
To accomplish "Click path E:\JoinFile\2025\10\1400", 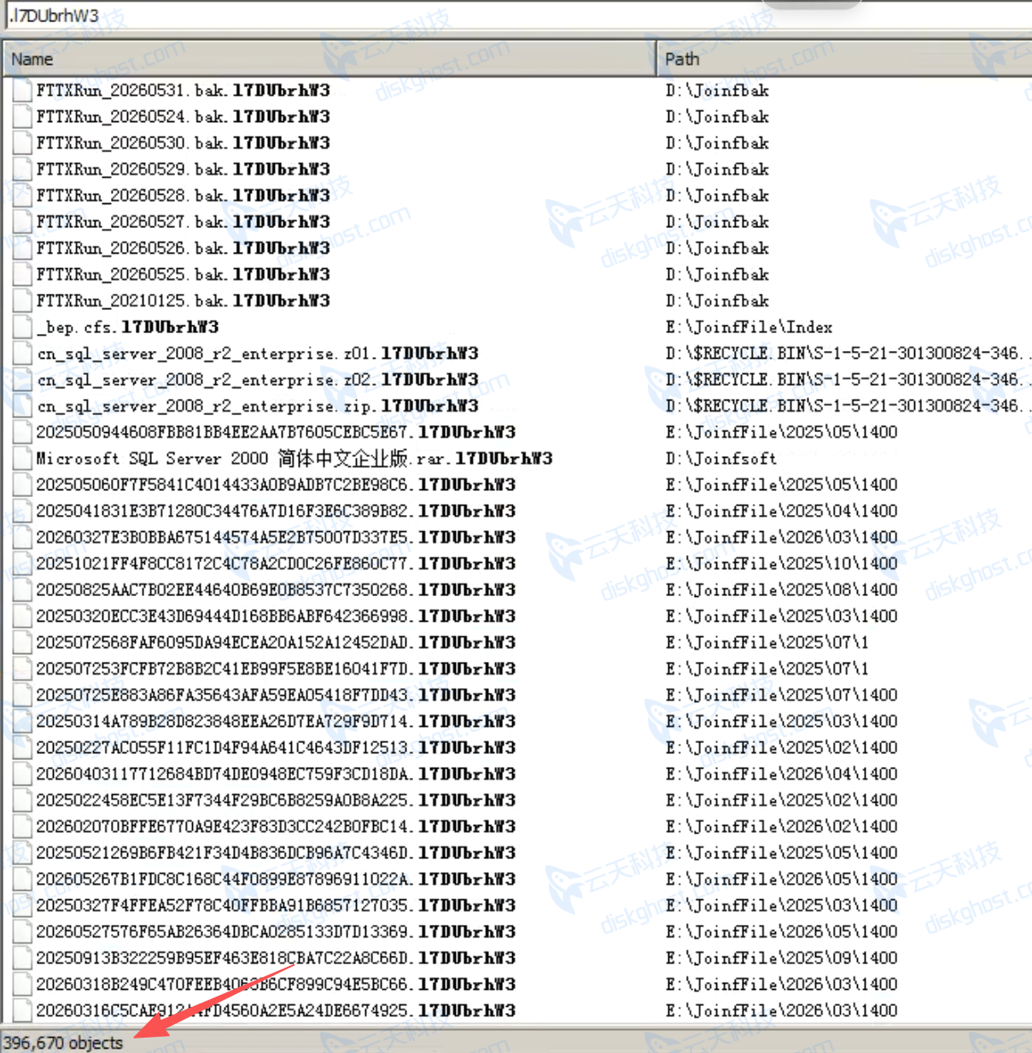I will (781, 565).
